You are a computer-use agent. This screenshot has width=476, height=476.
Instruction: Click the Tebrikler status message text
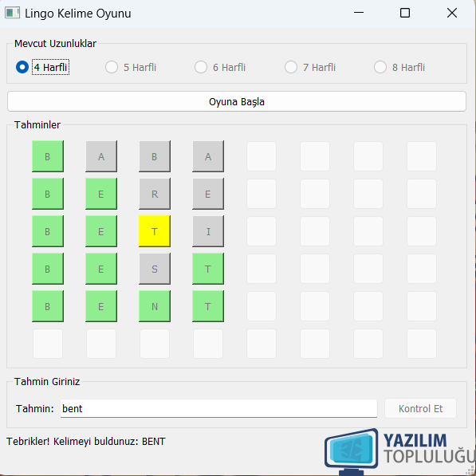[85, 442]
